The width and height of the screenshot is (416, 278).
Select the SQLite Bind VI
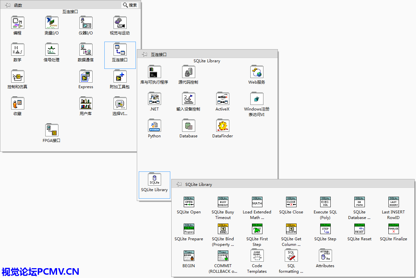pos(223,229)
